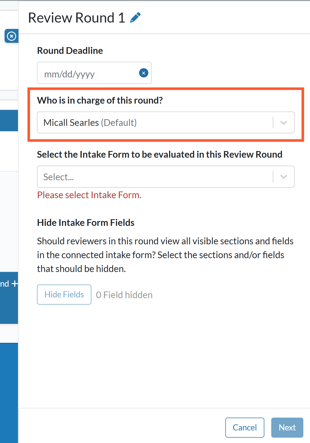Expand the round-in-charge dropdown chevron
This screenshot has width=310, height=443.
point(284,123)
